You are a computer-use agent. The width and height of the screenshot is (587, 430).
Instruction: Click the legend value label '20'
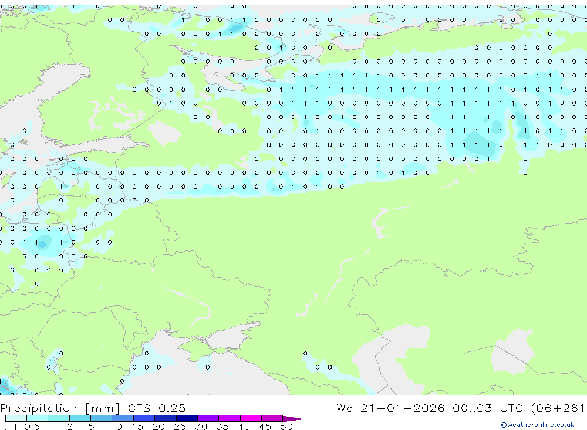pos(158,426)
